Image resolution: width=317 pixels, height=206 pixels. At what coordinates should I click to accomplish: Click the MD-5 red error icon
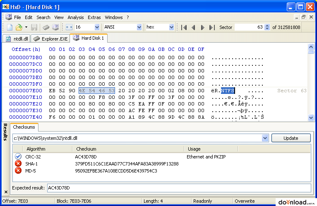18,170
